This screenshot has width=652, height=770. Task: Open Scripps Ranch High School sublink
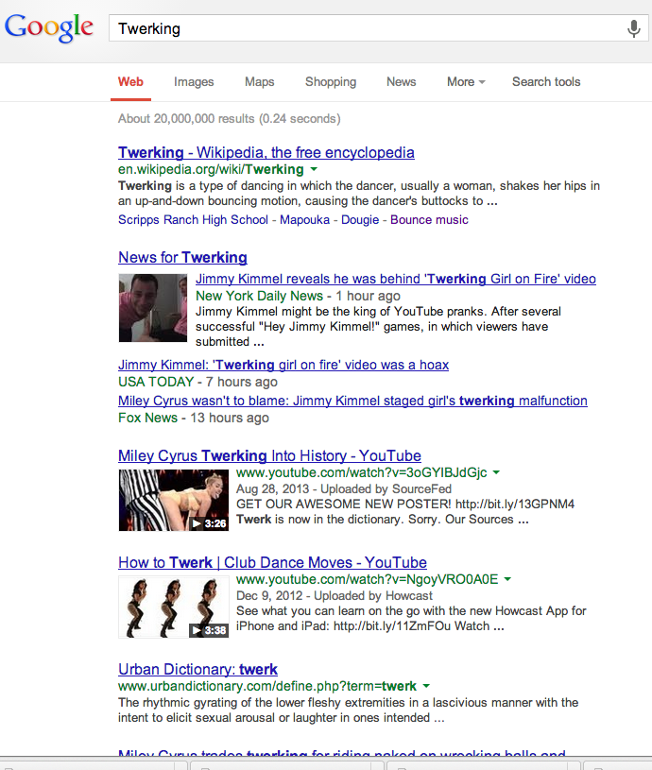[193, 220]
